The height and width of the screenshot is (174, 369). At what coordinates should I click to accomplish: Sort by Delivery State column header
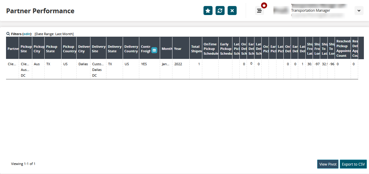tap(115, 48)
